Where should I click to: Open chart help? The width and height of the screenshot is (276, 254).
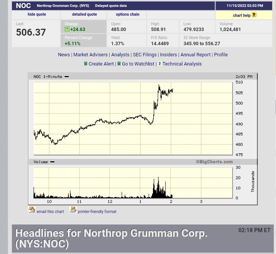pos(242,15)
